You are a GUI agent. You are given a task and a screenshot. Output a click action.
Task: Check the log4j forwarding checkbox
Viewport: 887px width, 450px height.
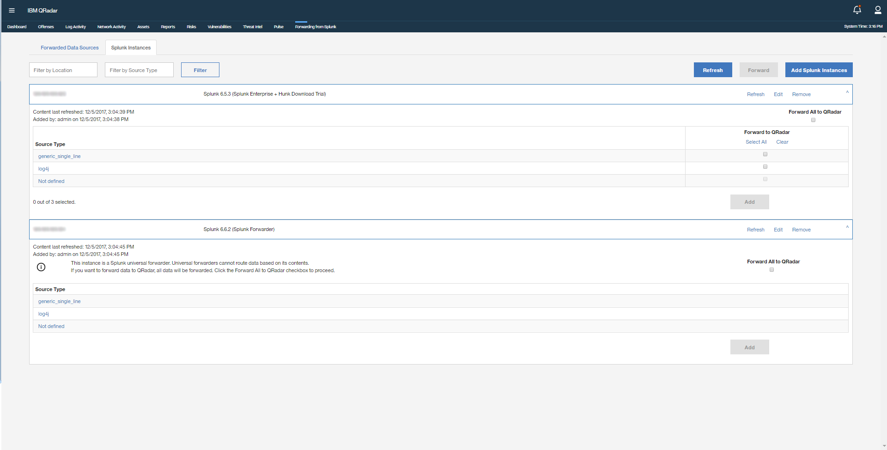tap(765, 167)
